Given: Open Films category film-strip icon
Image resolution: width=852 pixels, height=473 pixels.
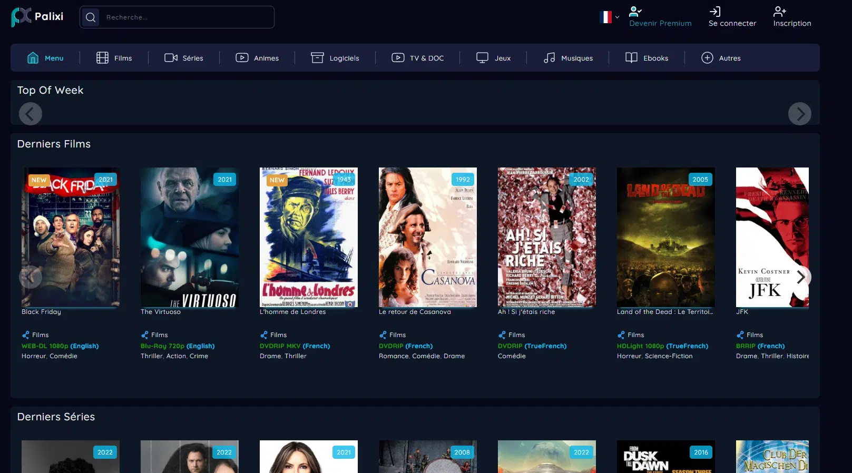Looking at the screenshot, I should click(102, 58).
